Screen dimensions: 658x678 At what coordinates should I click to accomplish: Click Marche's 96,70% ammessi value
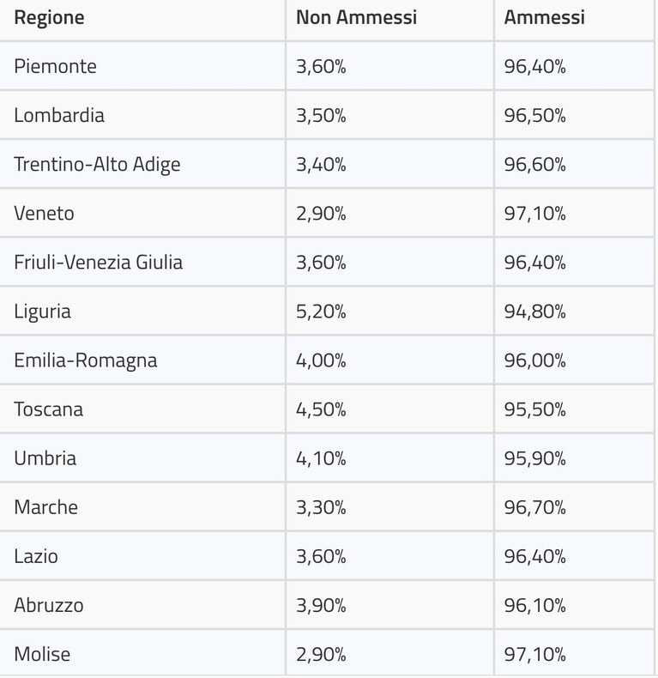534,507
